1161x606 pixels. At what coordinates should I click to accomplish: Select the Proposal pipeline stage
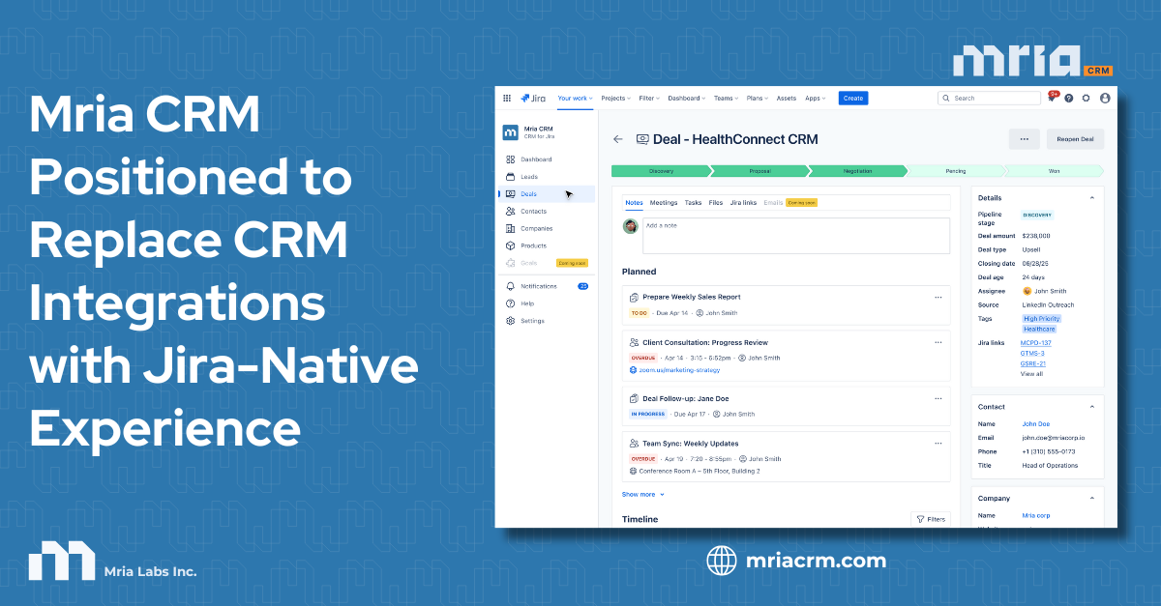click(760, 171)
